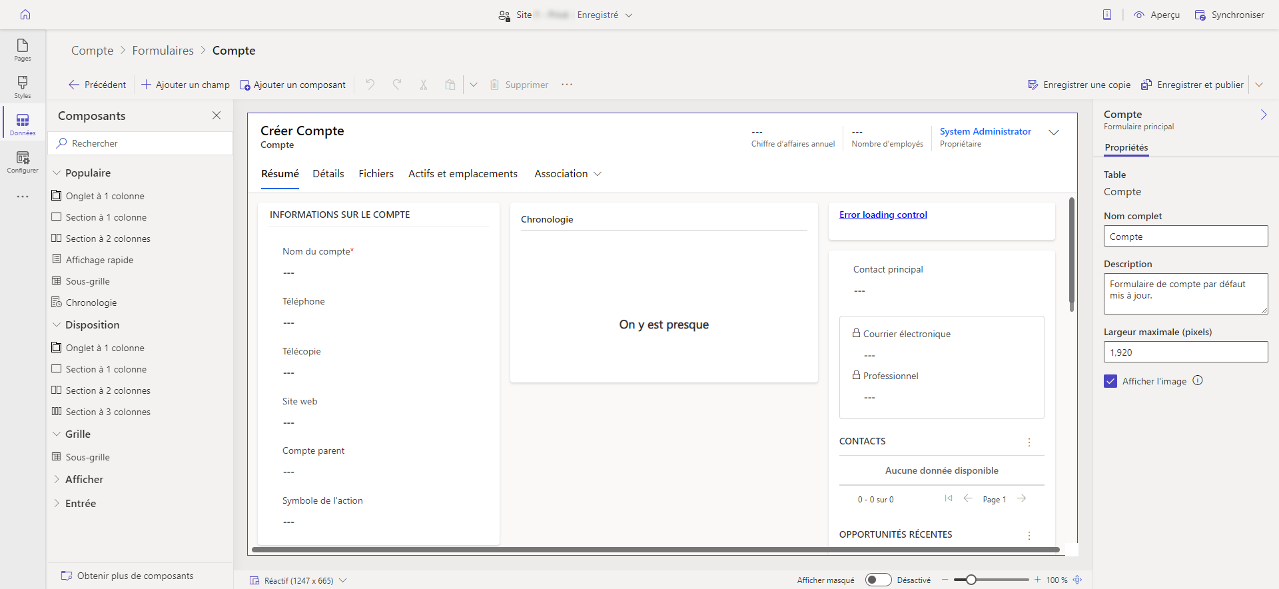
Task: Click the fit-to-width icon next to zoom
Action: 1077,580
